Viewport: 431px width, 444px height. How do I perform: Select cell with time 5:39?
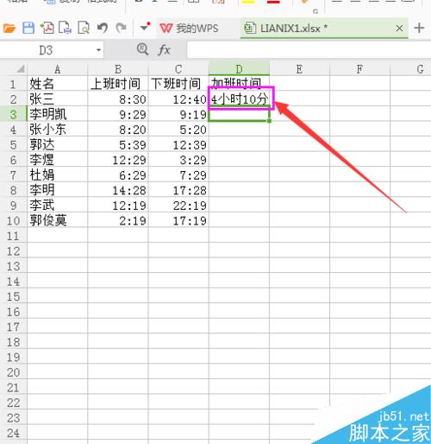[x=118, y=144]
